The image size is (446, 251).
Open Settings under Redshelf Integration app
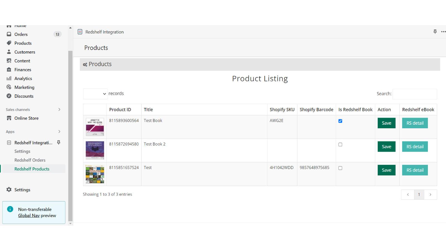coord(22,151)
